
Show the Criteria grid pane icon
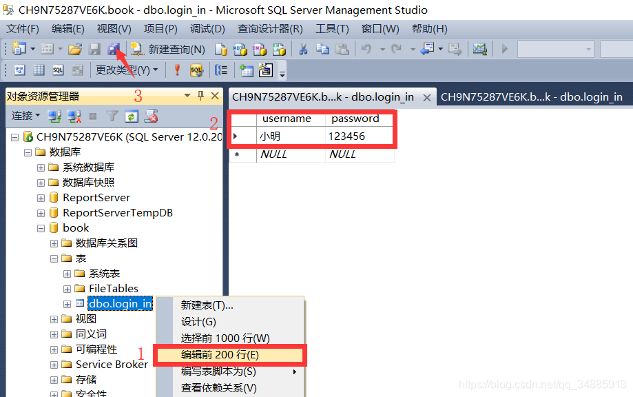39,70
